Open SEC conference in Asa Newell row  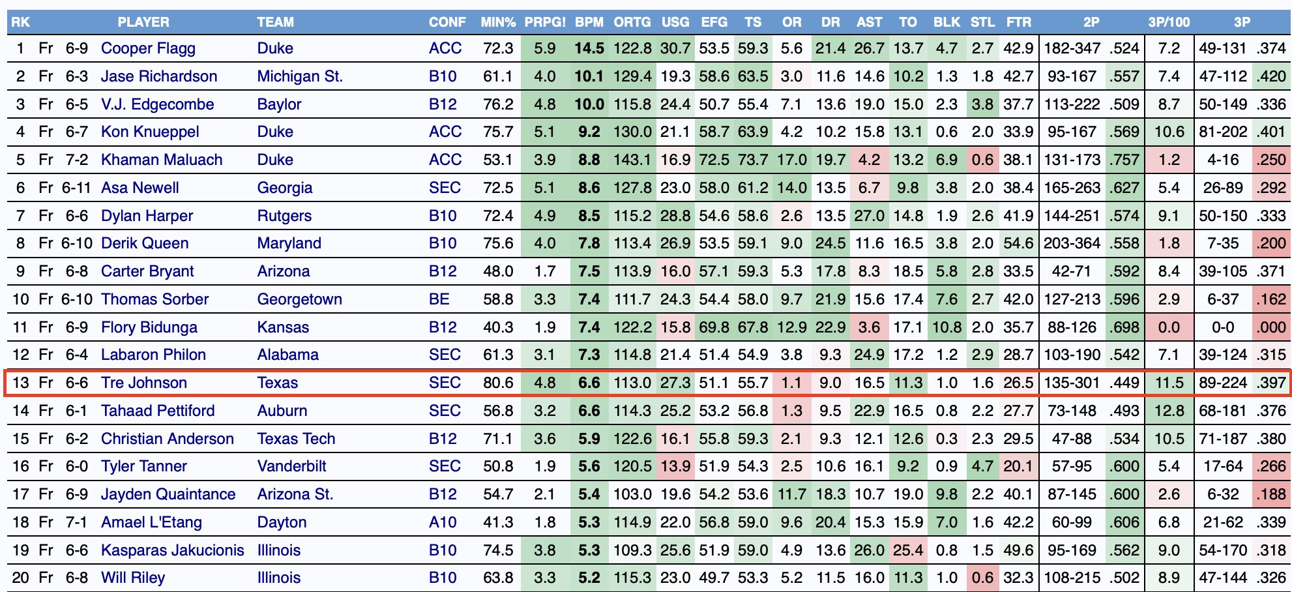click(x=445, y=188)
